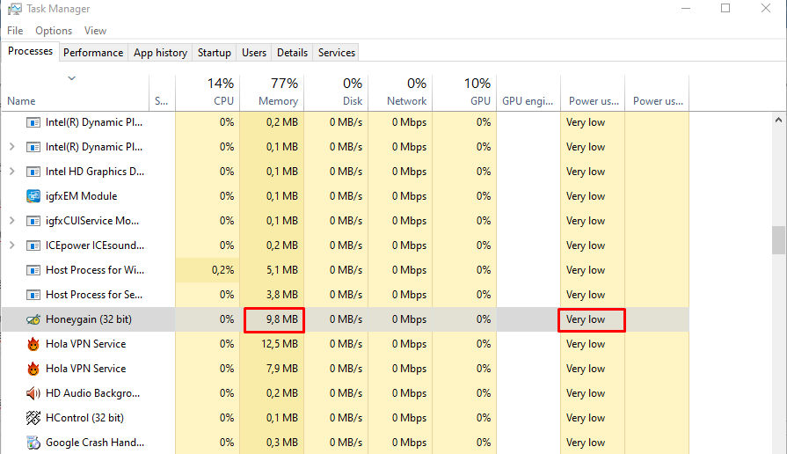This screenshot has height=454, width=787.
Task: Click the Intel HD Graphics D... icon
Action: pos(33,172)
